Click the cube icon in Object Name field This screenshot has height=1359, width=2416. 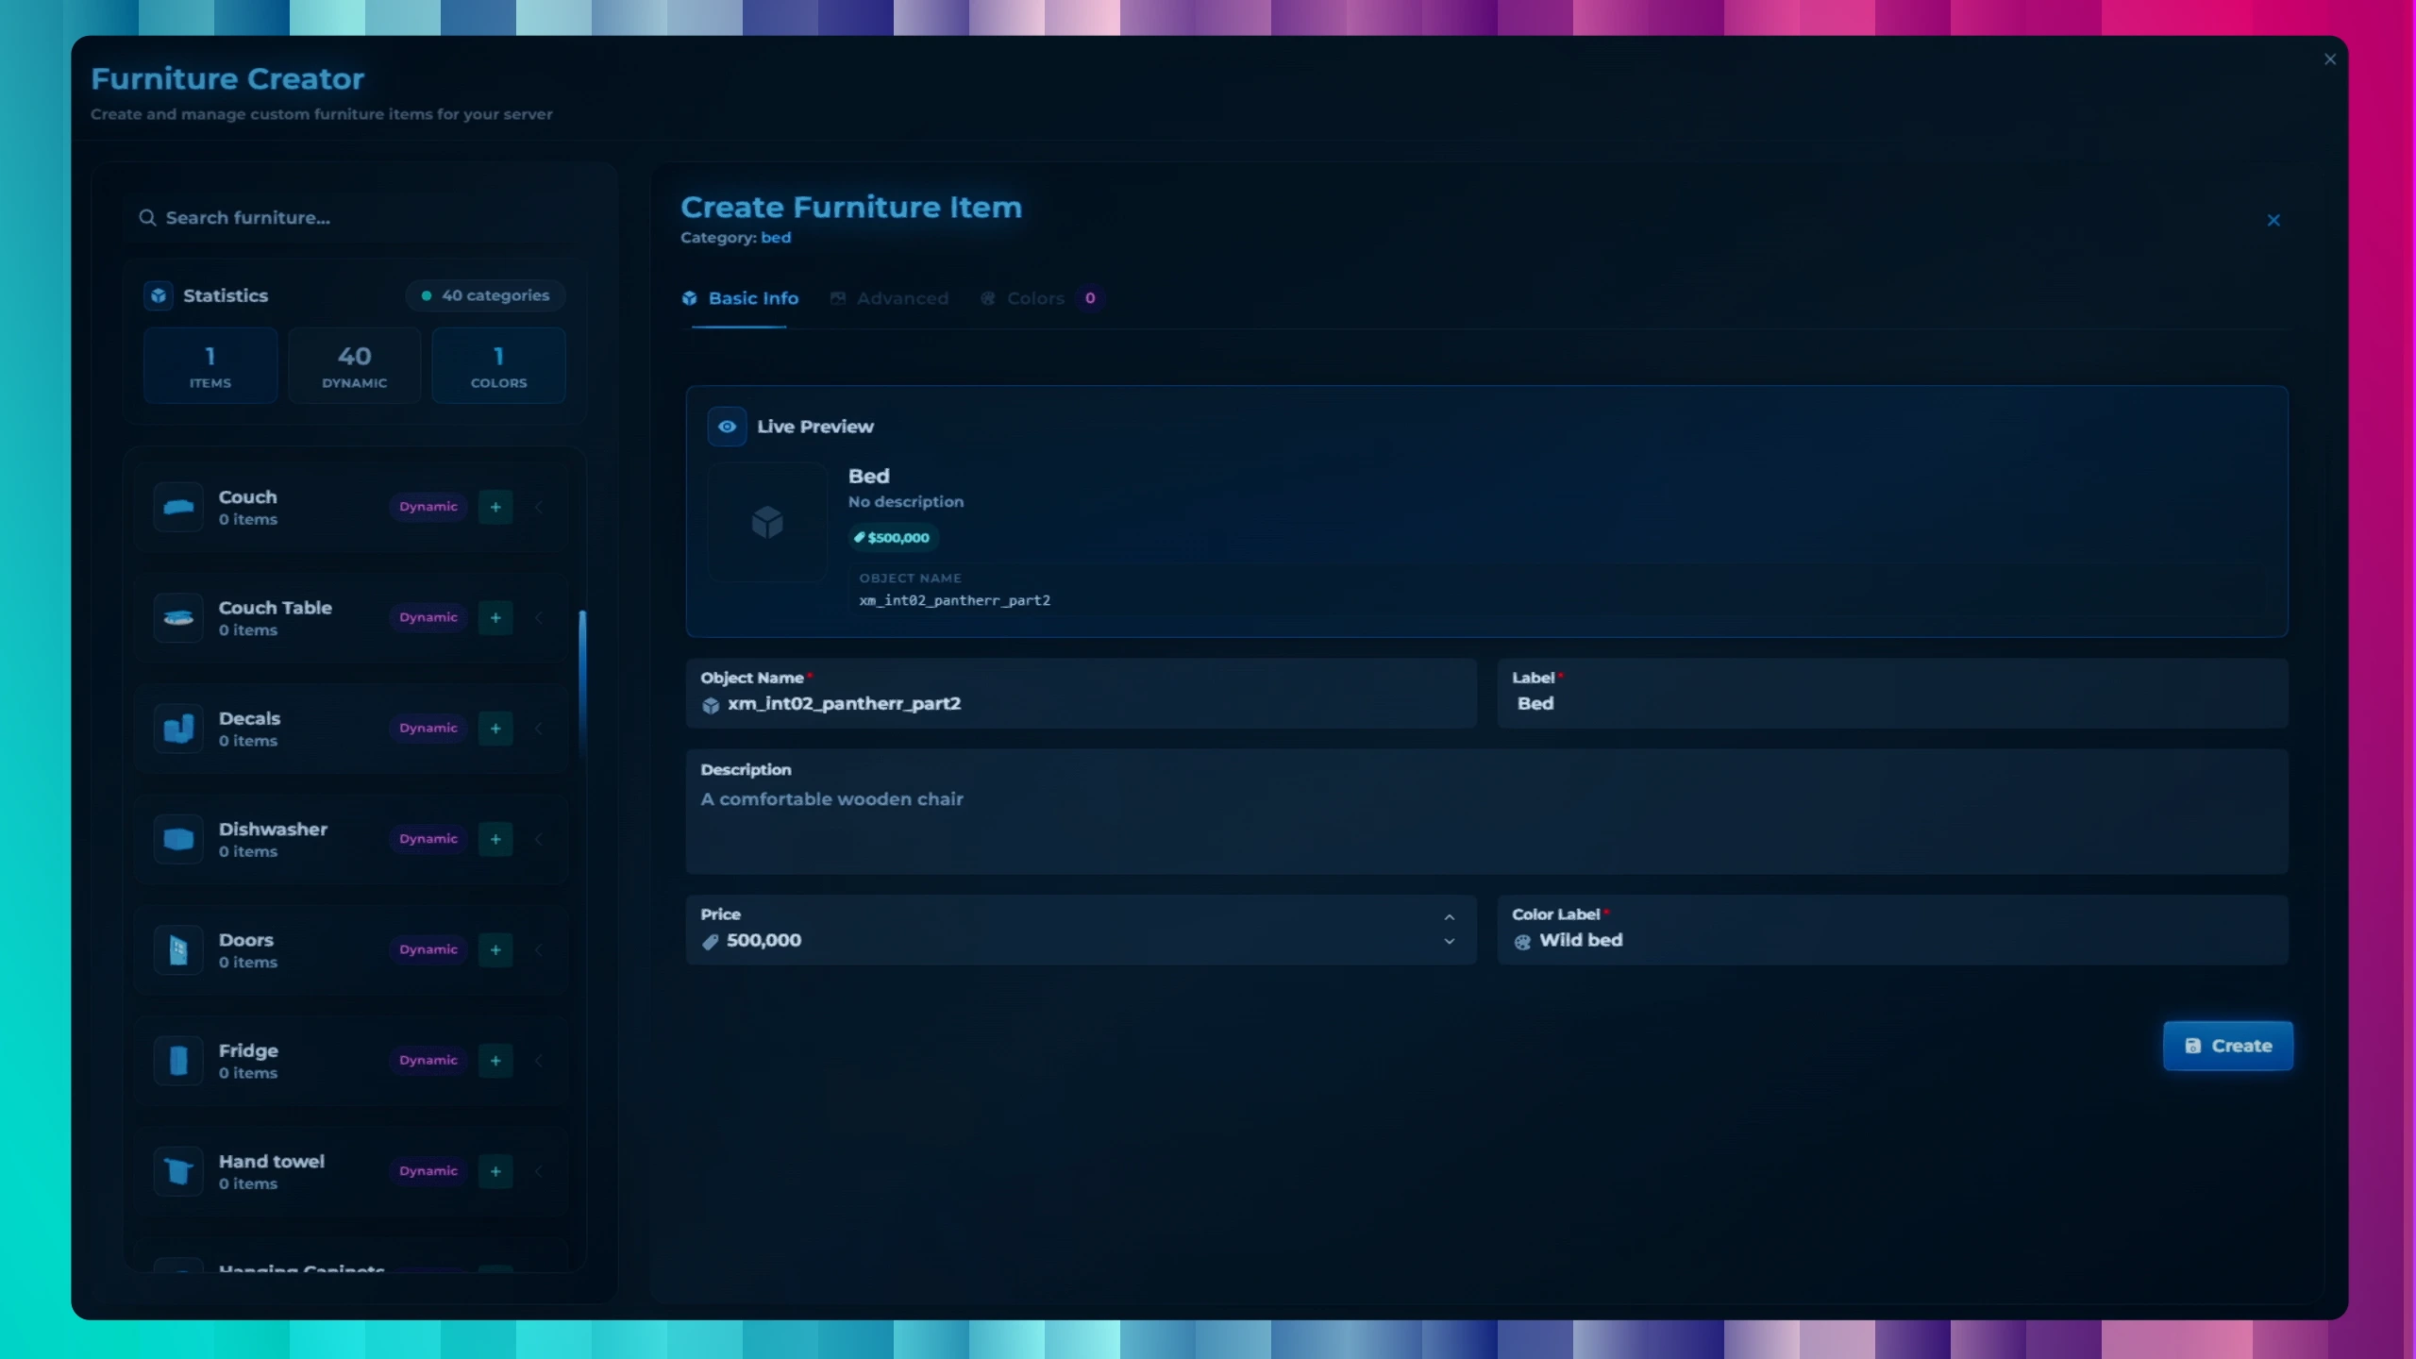pos(711,705)
